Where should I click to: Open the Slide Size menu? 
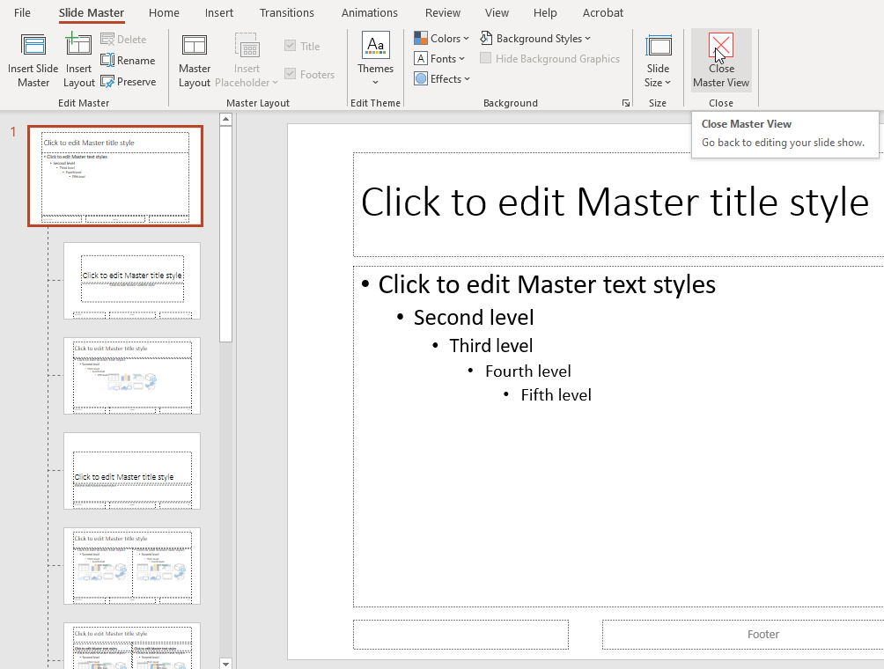point(658,60)
